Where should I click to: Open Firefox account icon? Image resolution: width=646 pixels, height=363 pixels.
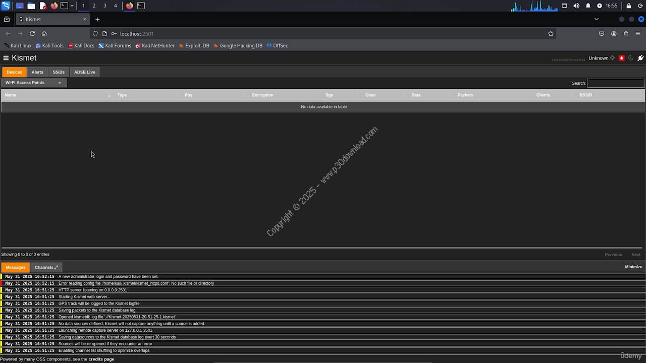point(614,34)
